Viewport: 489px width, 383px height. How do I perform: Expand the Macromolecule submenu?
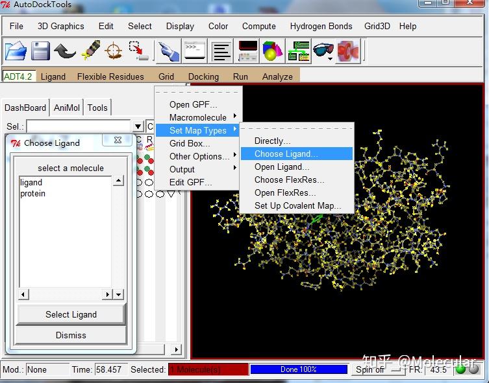pos(198,117)
